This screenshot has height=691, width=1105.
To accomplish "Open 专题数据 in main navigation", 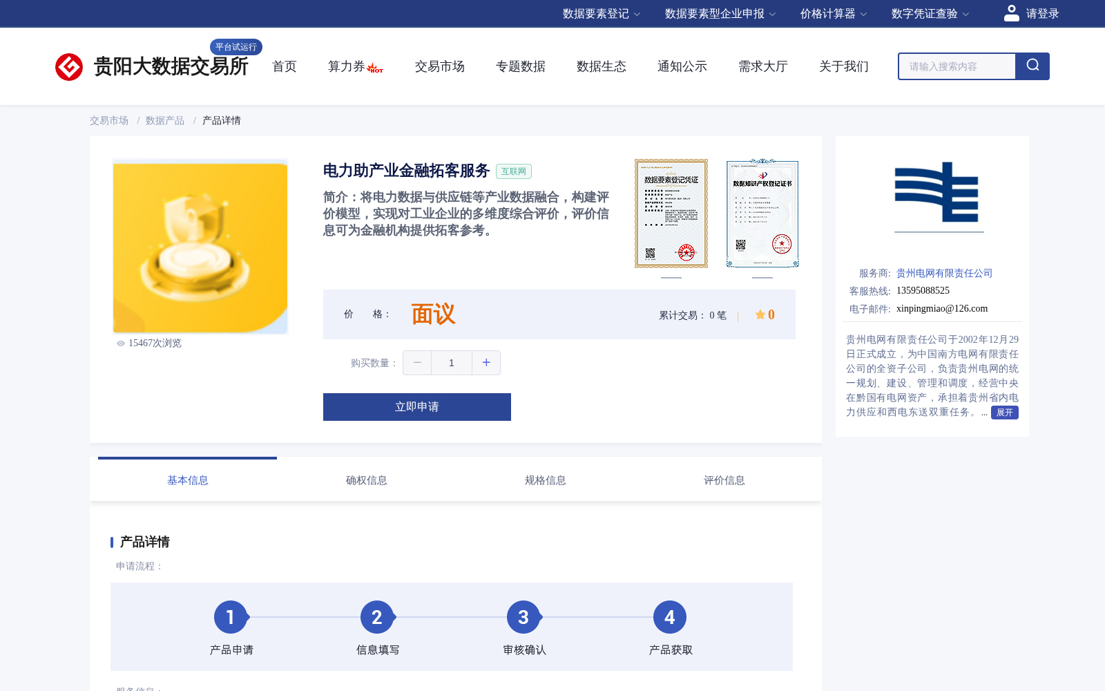I will pyautogui.click(x=521, y=66).
